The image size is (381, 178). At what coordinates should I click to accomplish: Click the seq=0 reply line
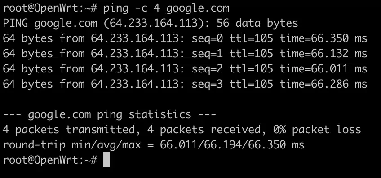[185, 39]
